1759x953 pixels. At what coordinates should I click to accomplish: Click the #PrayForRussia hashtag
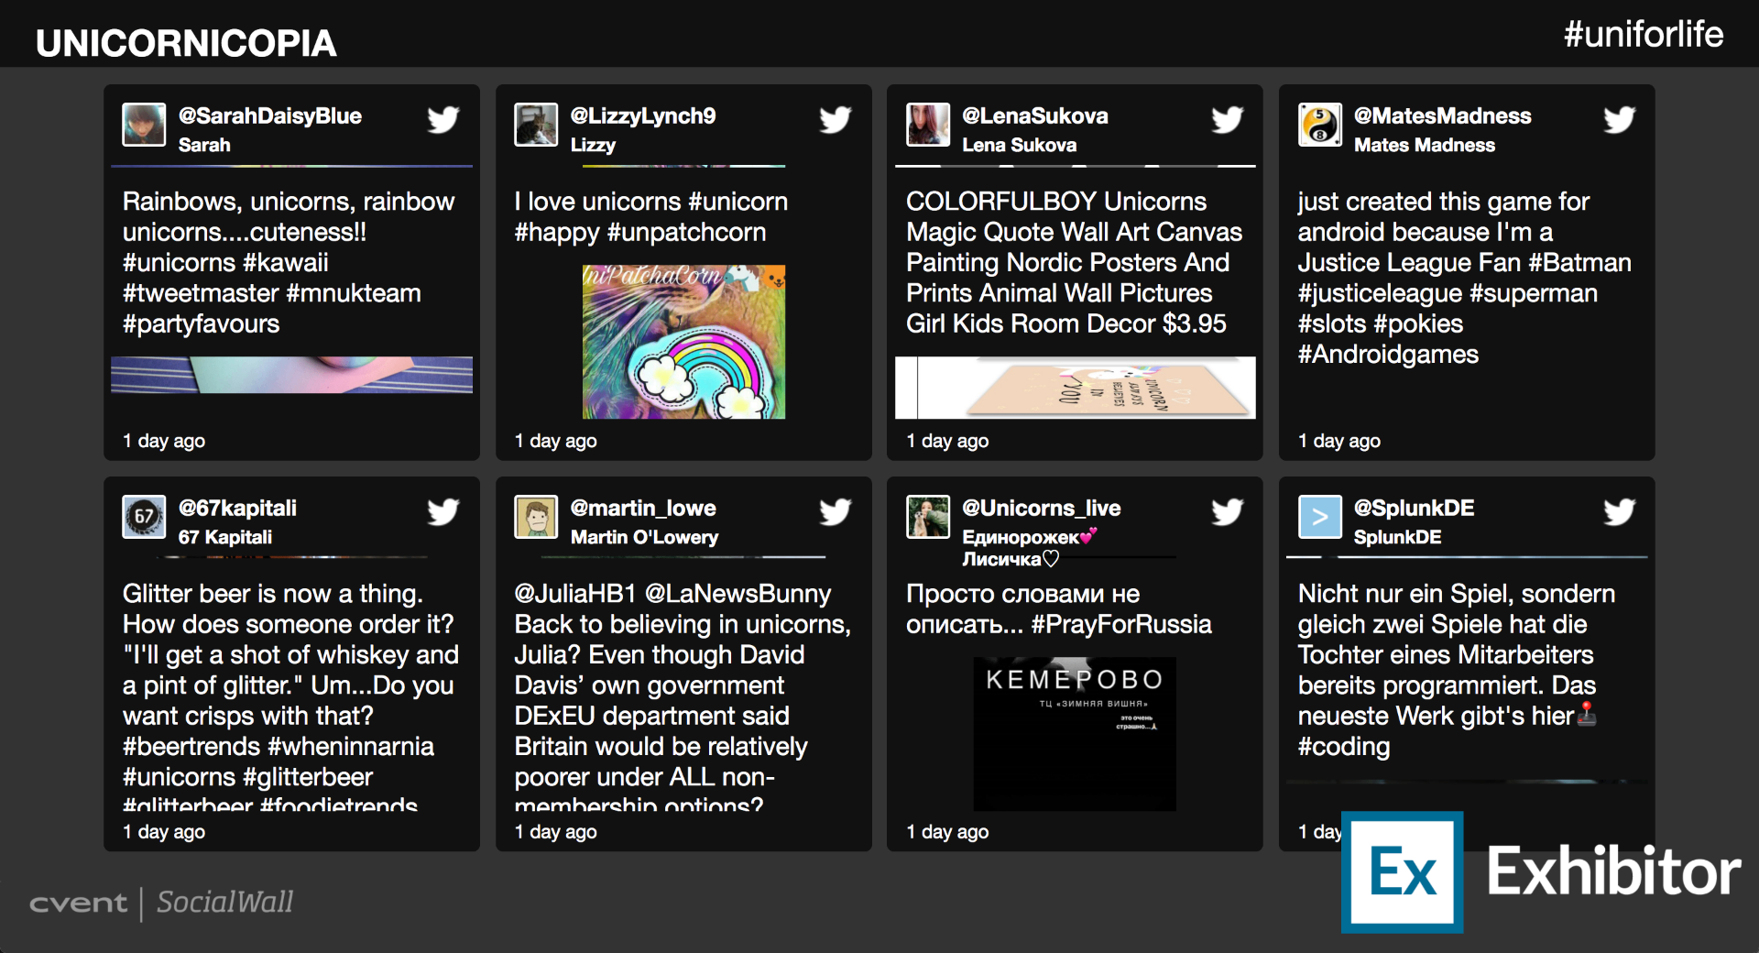[x=1121, y=624]
